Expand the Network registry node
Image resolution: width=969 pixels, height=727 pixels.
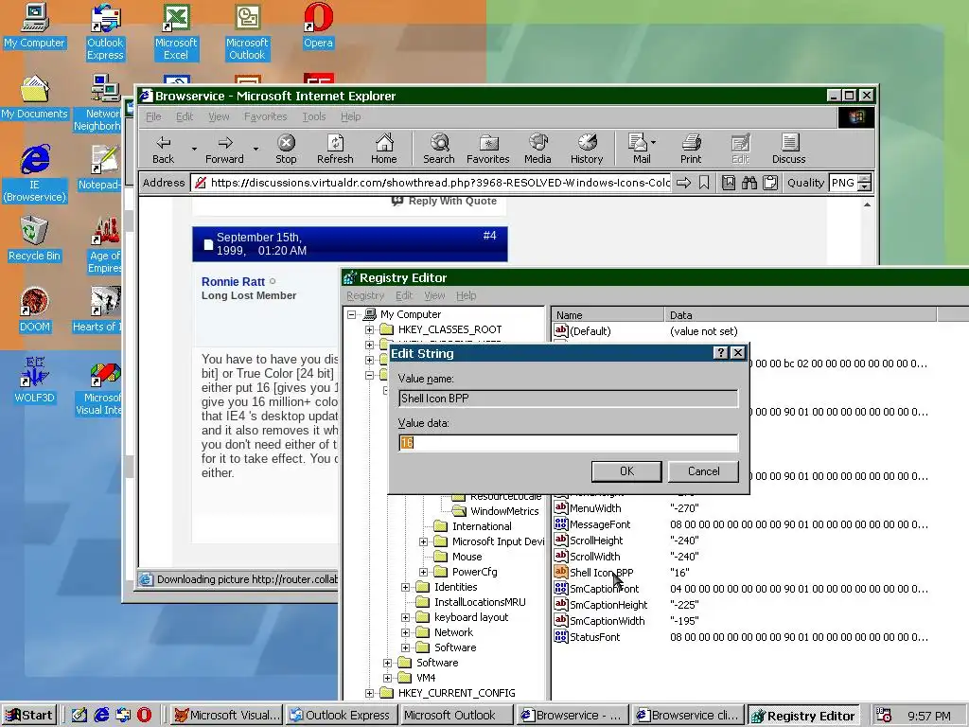pos(405,632)
